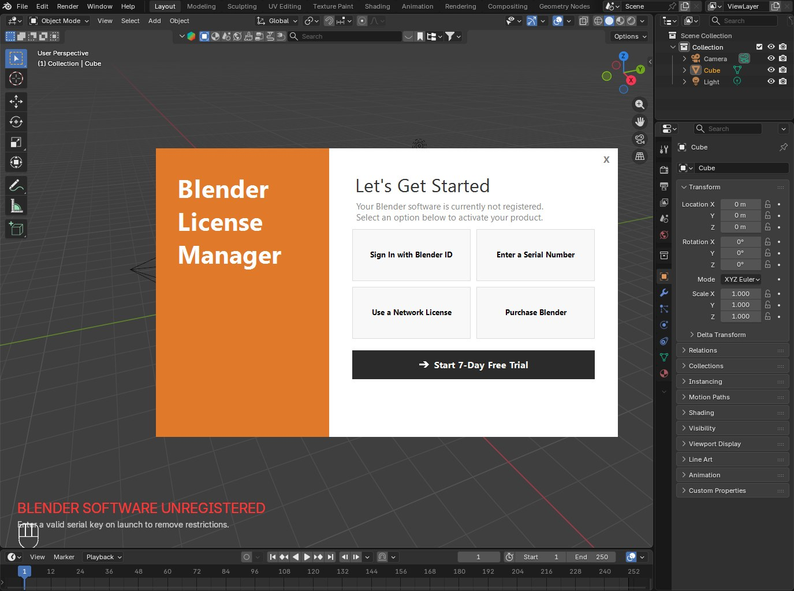Hide the Camera in viewport
The height and width of the screenshot is (591, 794).
[771, 58]
